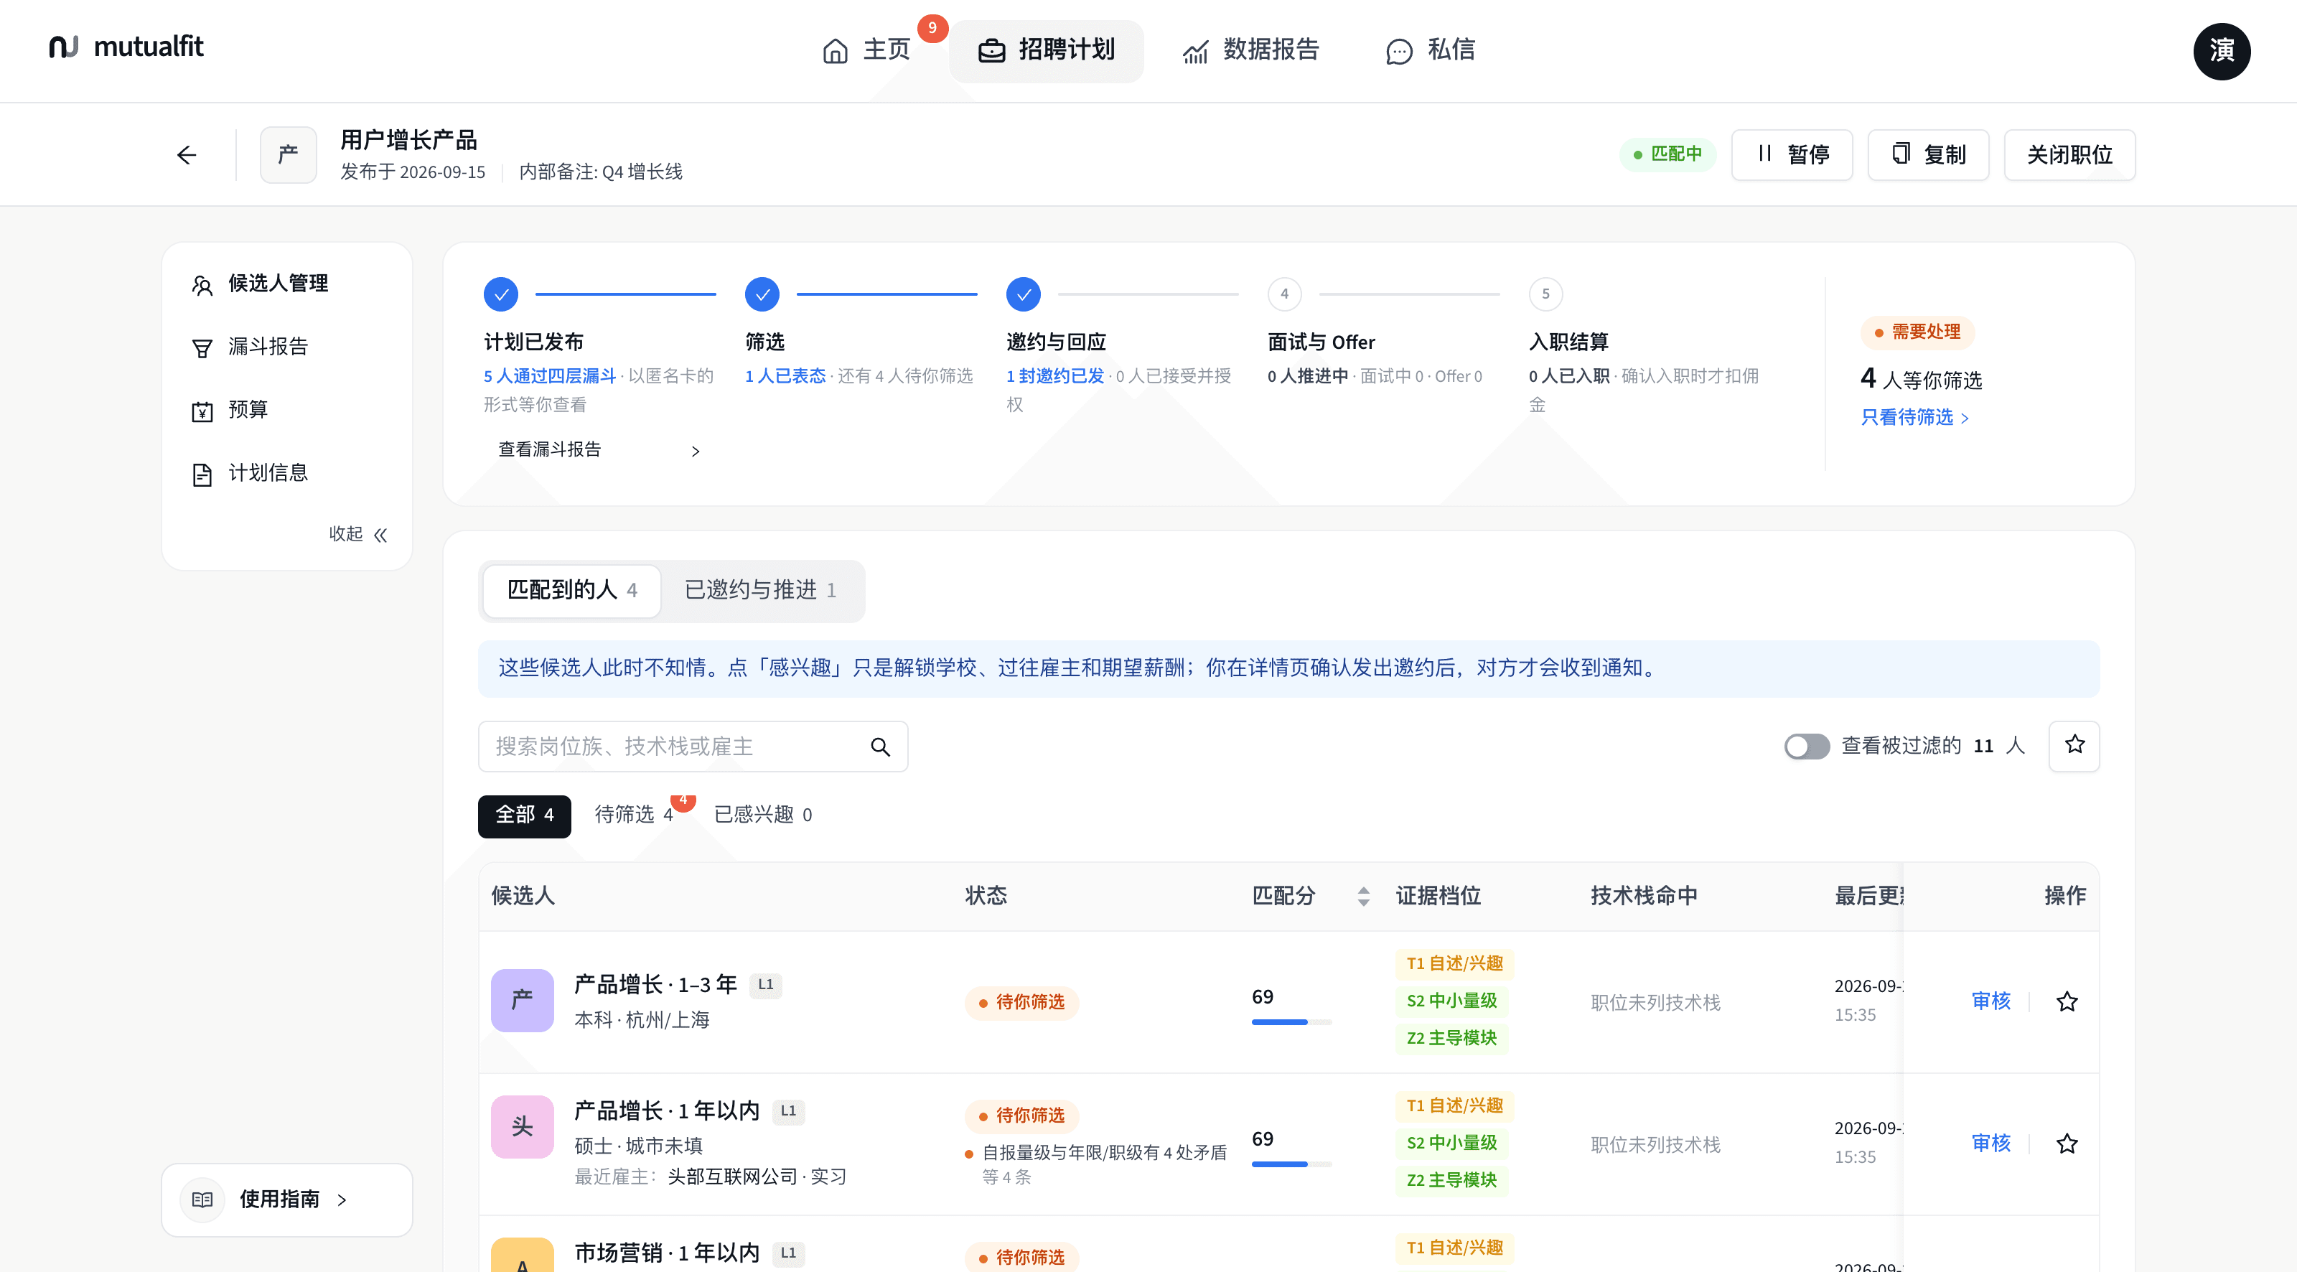The width and height of the screenshot is (2297, 1272).
Task: Duplicate the job with 复制 button
Action: point(1928,154)
